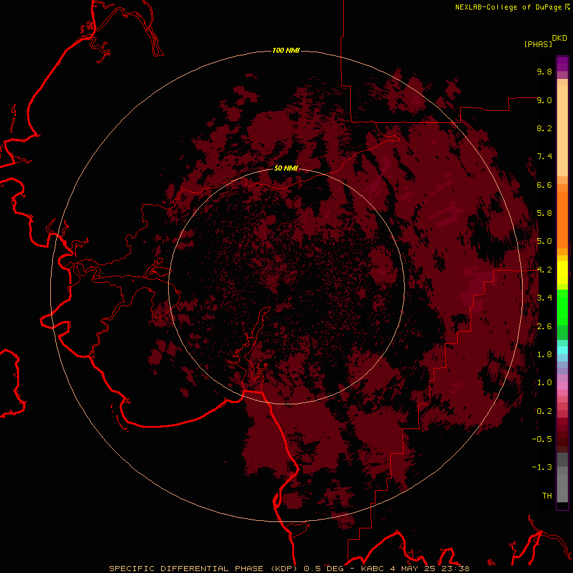
Task: Pick the yellow segment of the color bar
Action: click(562, 272)
